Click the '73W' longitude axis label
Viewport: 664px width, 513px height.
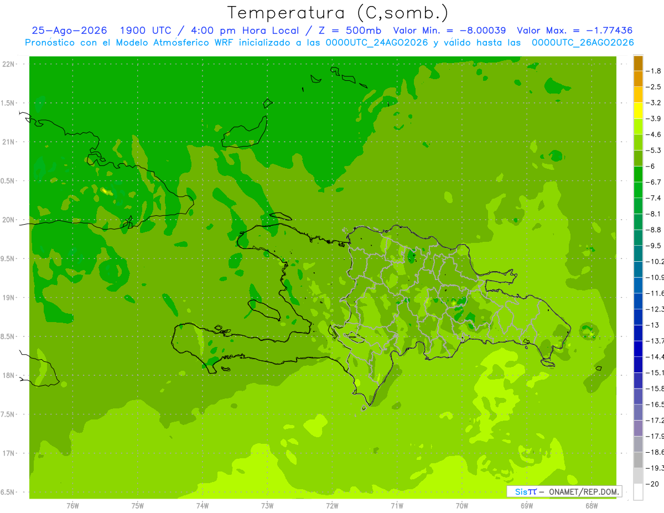click(x=267, y=506)
